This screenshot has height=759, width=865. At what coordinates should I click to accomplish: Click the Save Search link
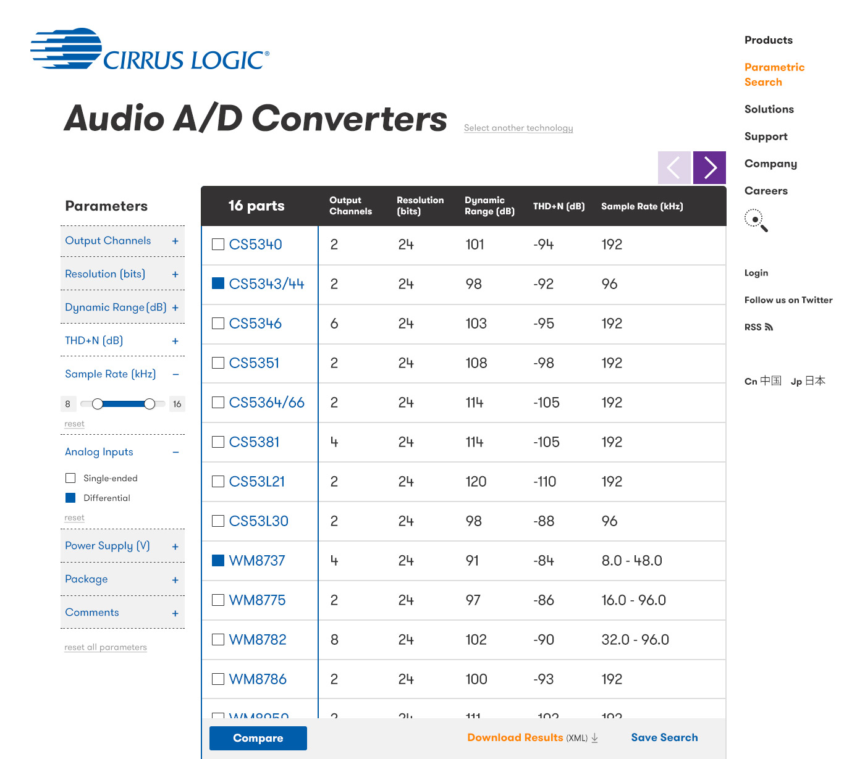point(664,737)
